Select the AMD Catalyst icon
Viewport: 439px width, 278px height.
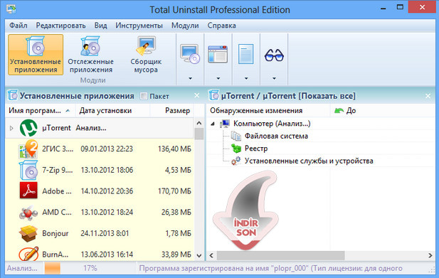tap(28, 213)
